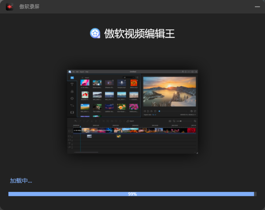
Task: Open the Transitions icon in preview sidebar
Action: (x=72, y=105)
